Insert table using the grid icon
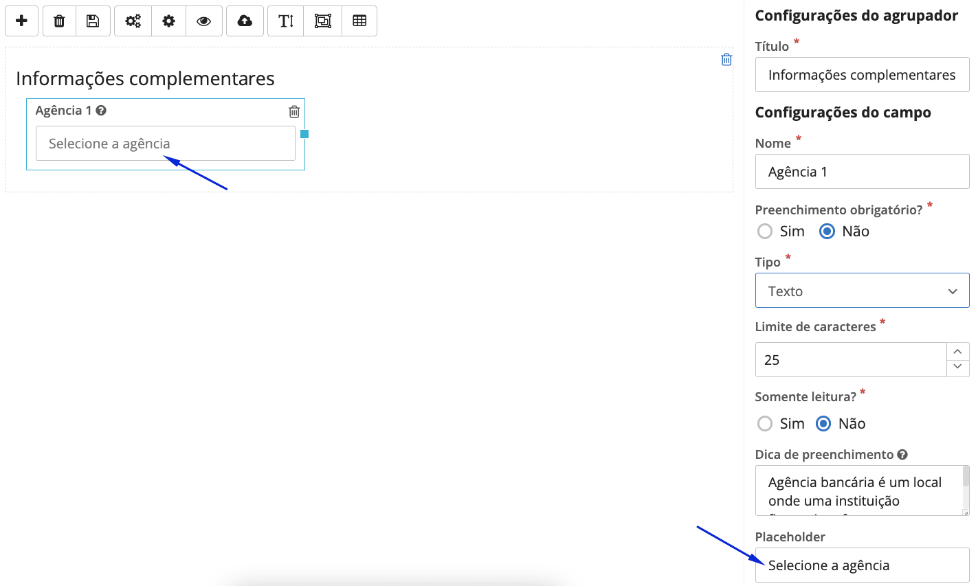978x586 pixels. coord(359,21)
